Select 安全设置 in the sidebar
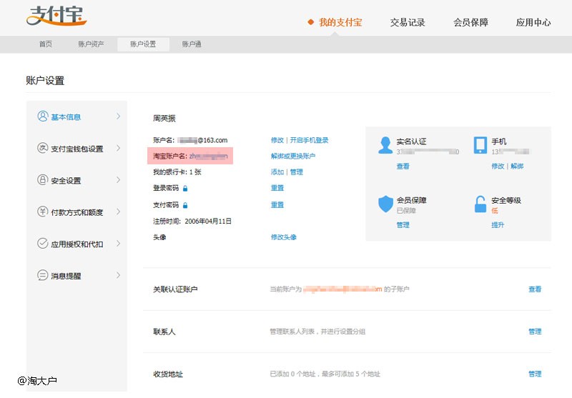The height and width of the screenshot is (398, 572). (66, 180)
